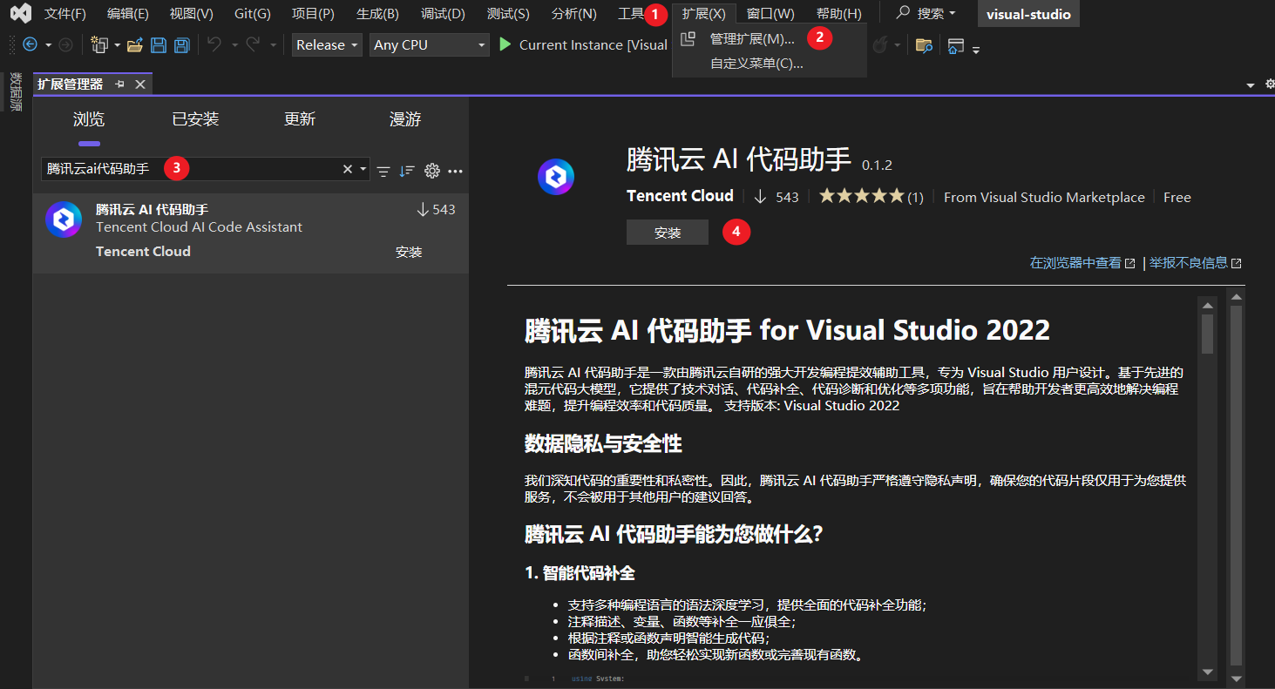Open the Any CPU platform dropdown

pyautogui.click(x=429, y=45)
